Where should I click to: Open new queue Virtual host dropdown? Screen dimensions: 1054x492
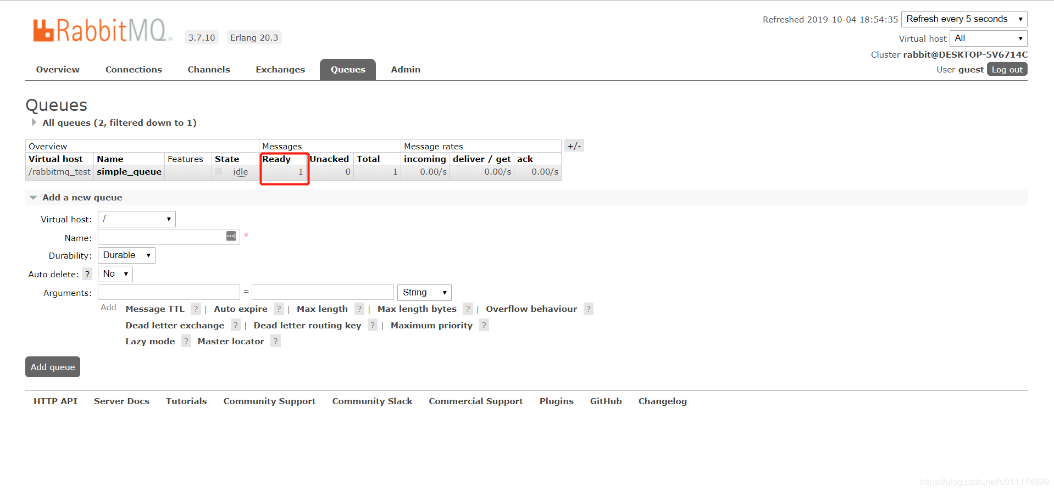(137, 219)
